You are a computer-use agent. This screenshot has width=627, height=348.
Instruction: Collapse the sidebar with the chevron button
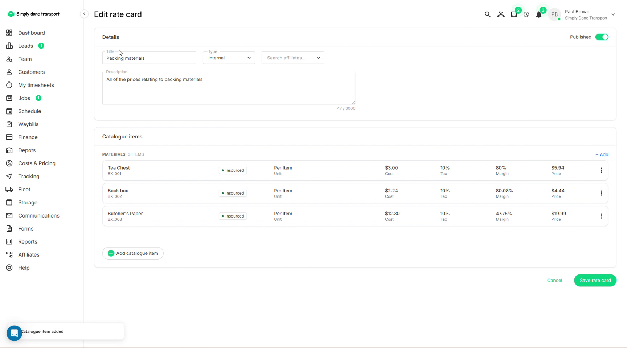[x=84, y=14]
